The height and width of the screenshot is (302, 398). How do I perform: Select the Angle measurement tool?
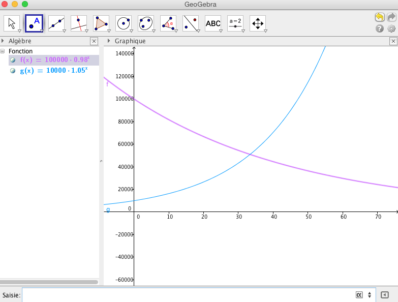168,23
